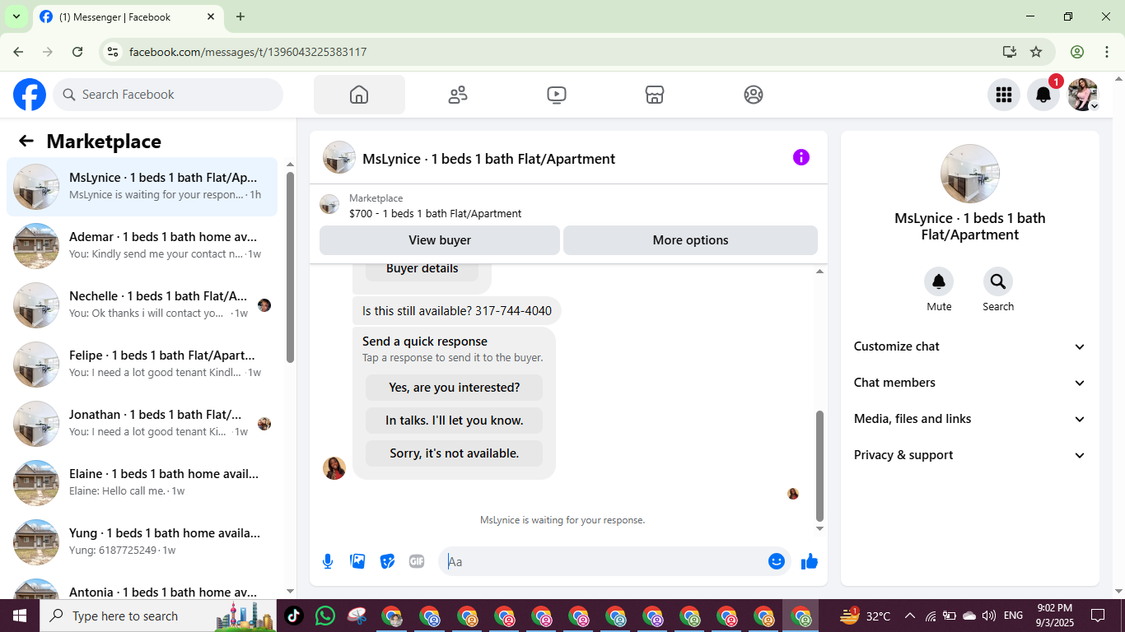Image resolution: width=1125 pixels, height=632 pixels.
Task: Open the account profile menu
Action: coord(1083,95)
